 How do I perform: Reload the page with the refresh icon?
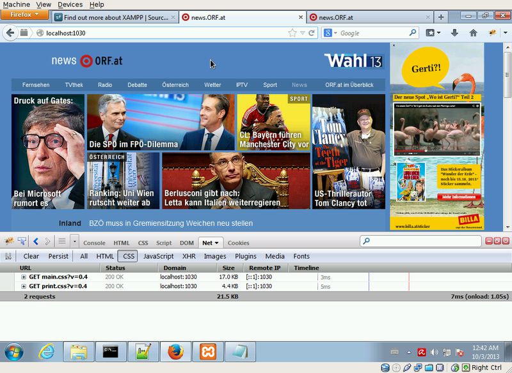[312, 33]
